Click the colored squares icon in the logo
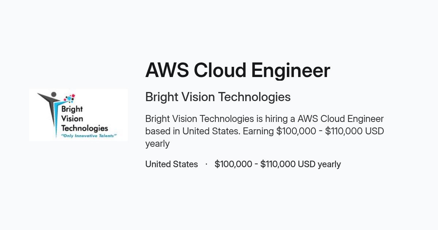The height and width of the screenshot is (230, 438). (69, 98)
